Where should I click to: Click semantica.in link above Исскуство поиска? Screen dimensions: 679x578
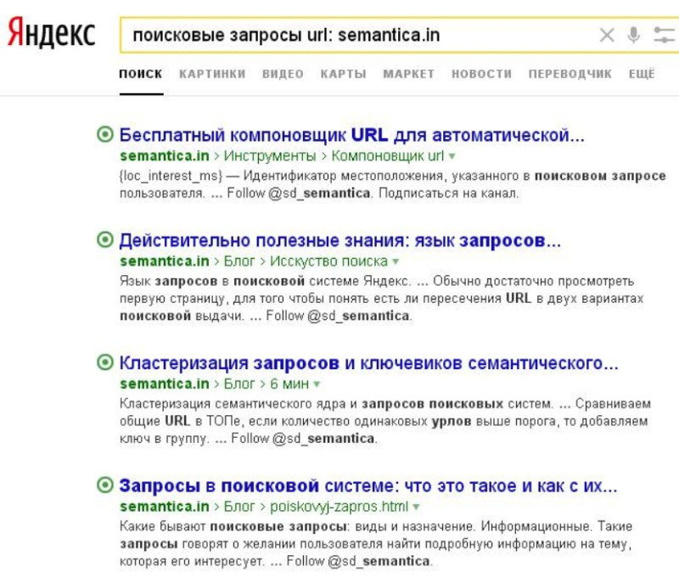click(165, 261)
